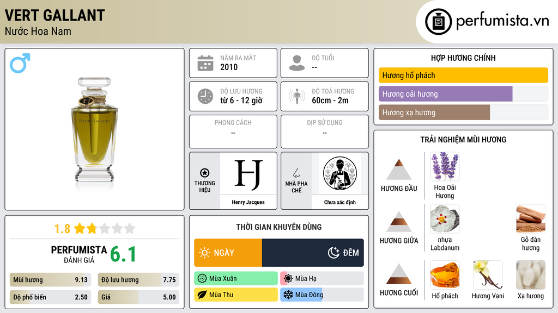558x313 pixels.
Task: Click the Vert Gallant perfume bottle photo
Action: pos(94,129)
